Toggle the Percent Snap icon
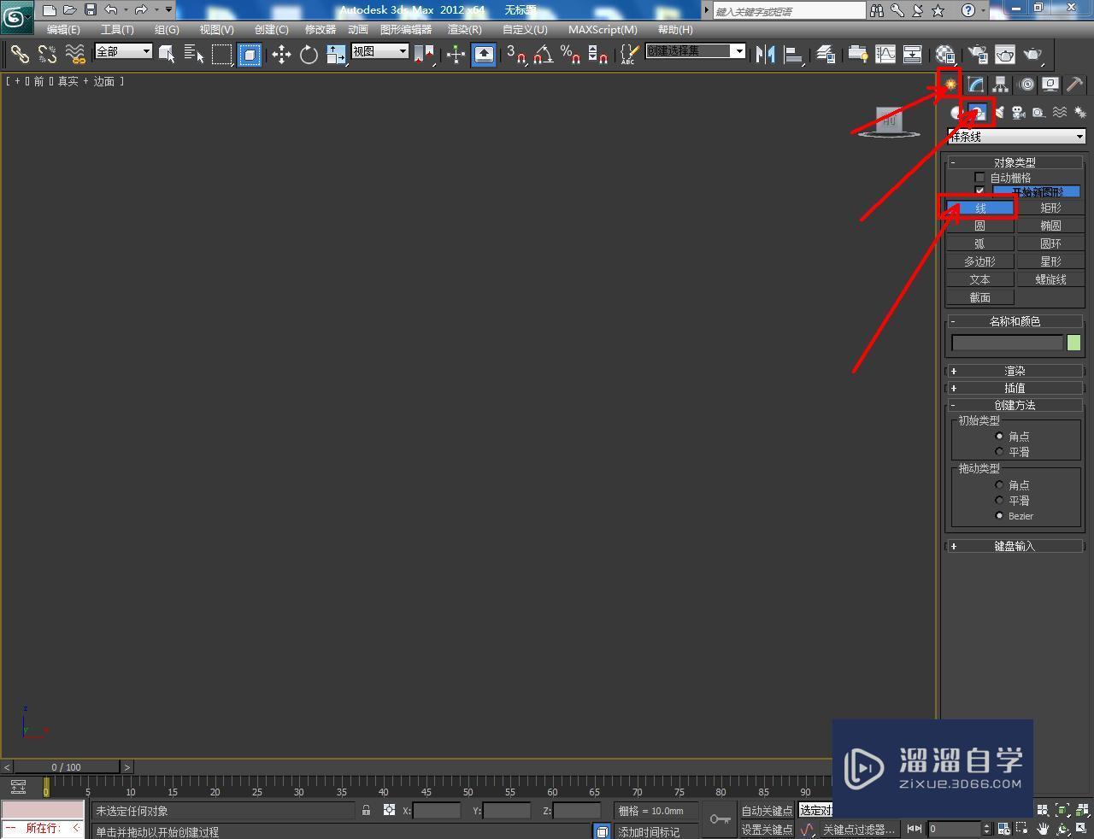 (570, 55)
